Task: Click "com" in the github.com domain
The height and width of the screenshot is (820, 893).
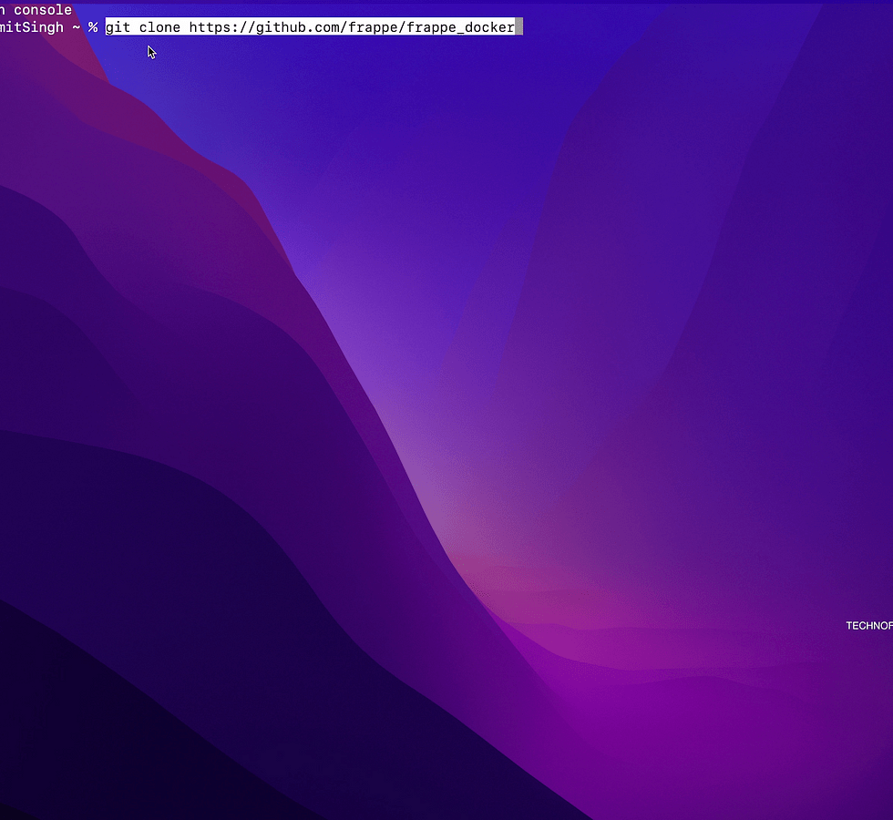Action: click(327, 27)
